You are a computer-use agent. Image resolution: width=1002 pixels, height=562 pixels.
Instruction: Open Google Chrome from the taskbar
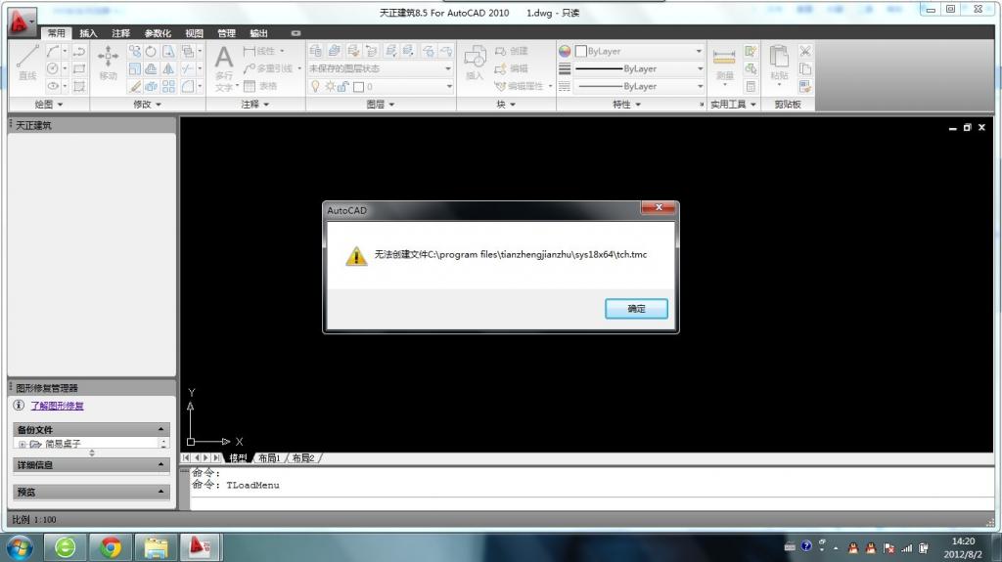[111, 547]
